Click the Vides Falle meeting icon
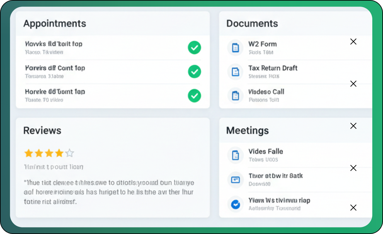Screen dimensions: 383x234 tap(235, 155)
